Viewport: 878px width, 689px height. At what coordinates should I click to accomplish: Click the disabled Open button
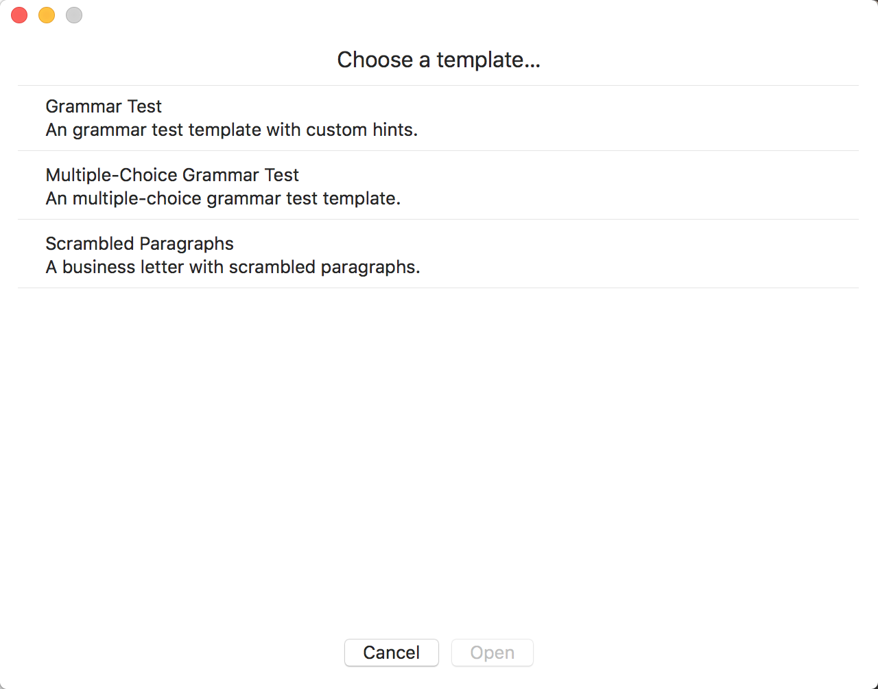tap(492, 653)
